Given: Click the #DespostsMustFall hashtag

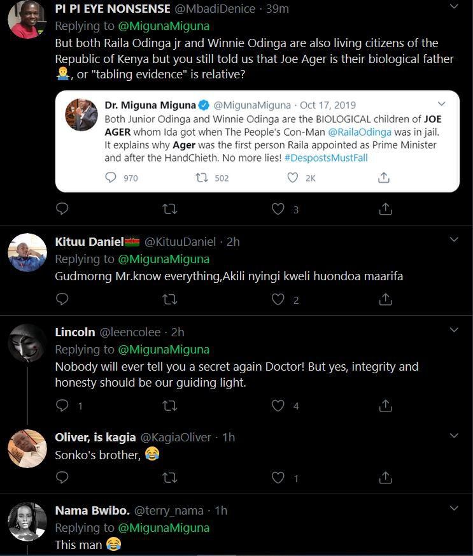Looking at the screenshot, I should coord(335,157).
